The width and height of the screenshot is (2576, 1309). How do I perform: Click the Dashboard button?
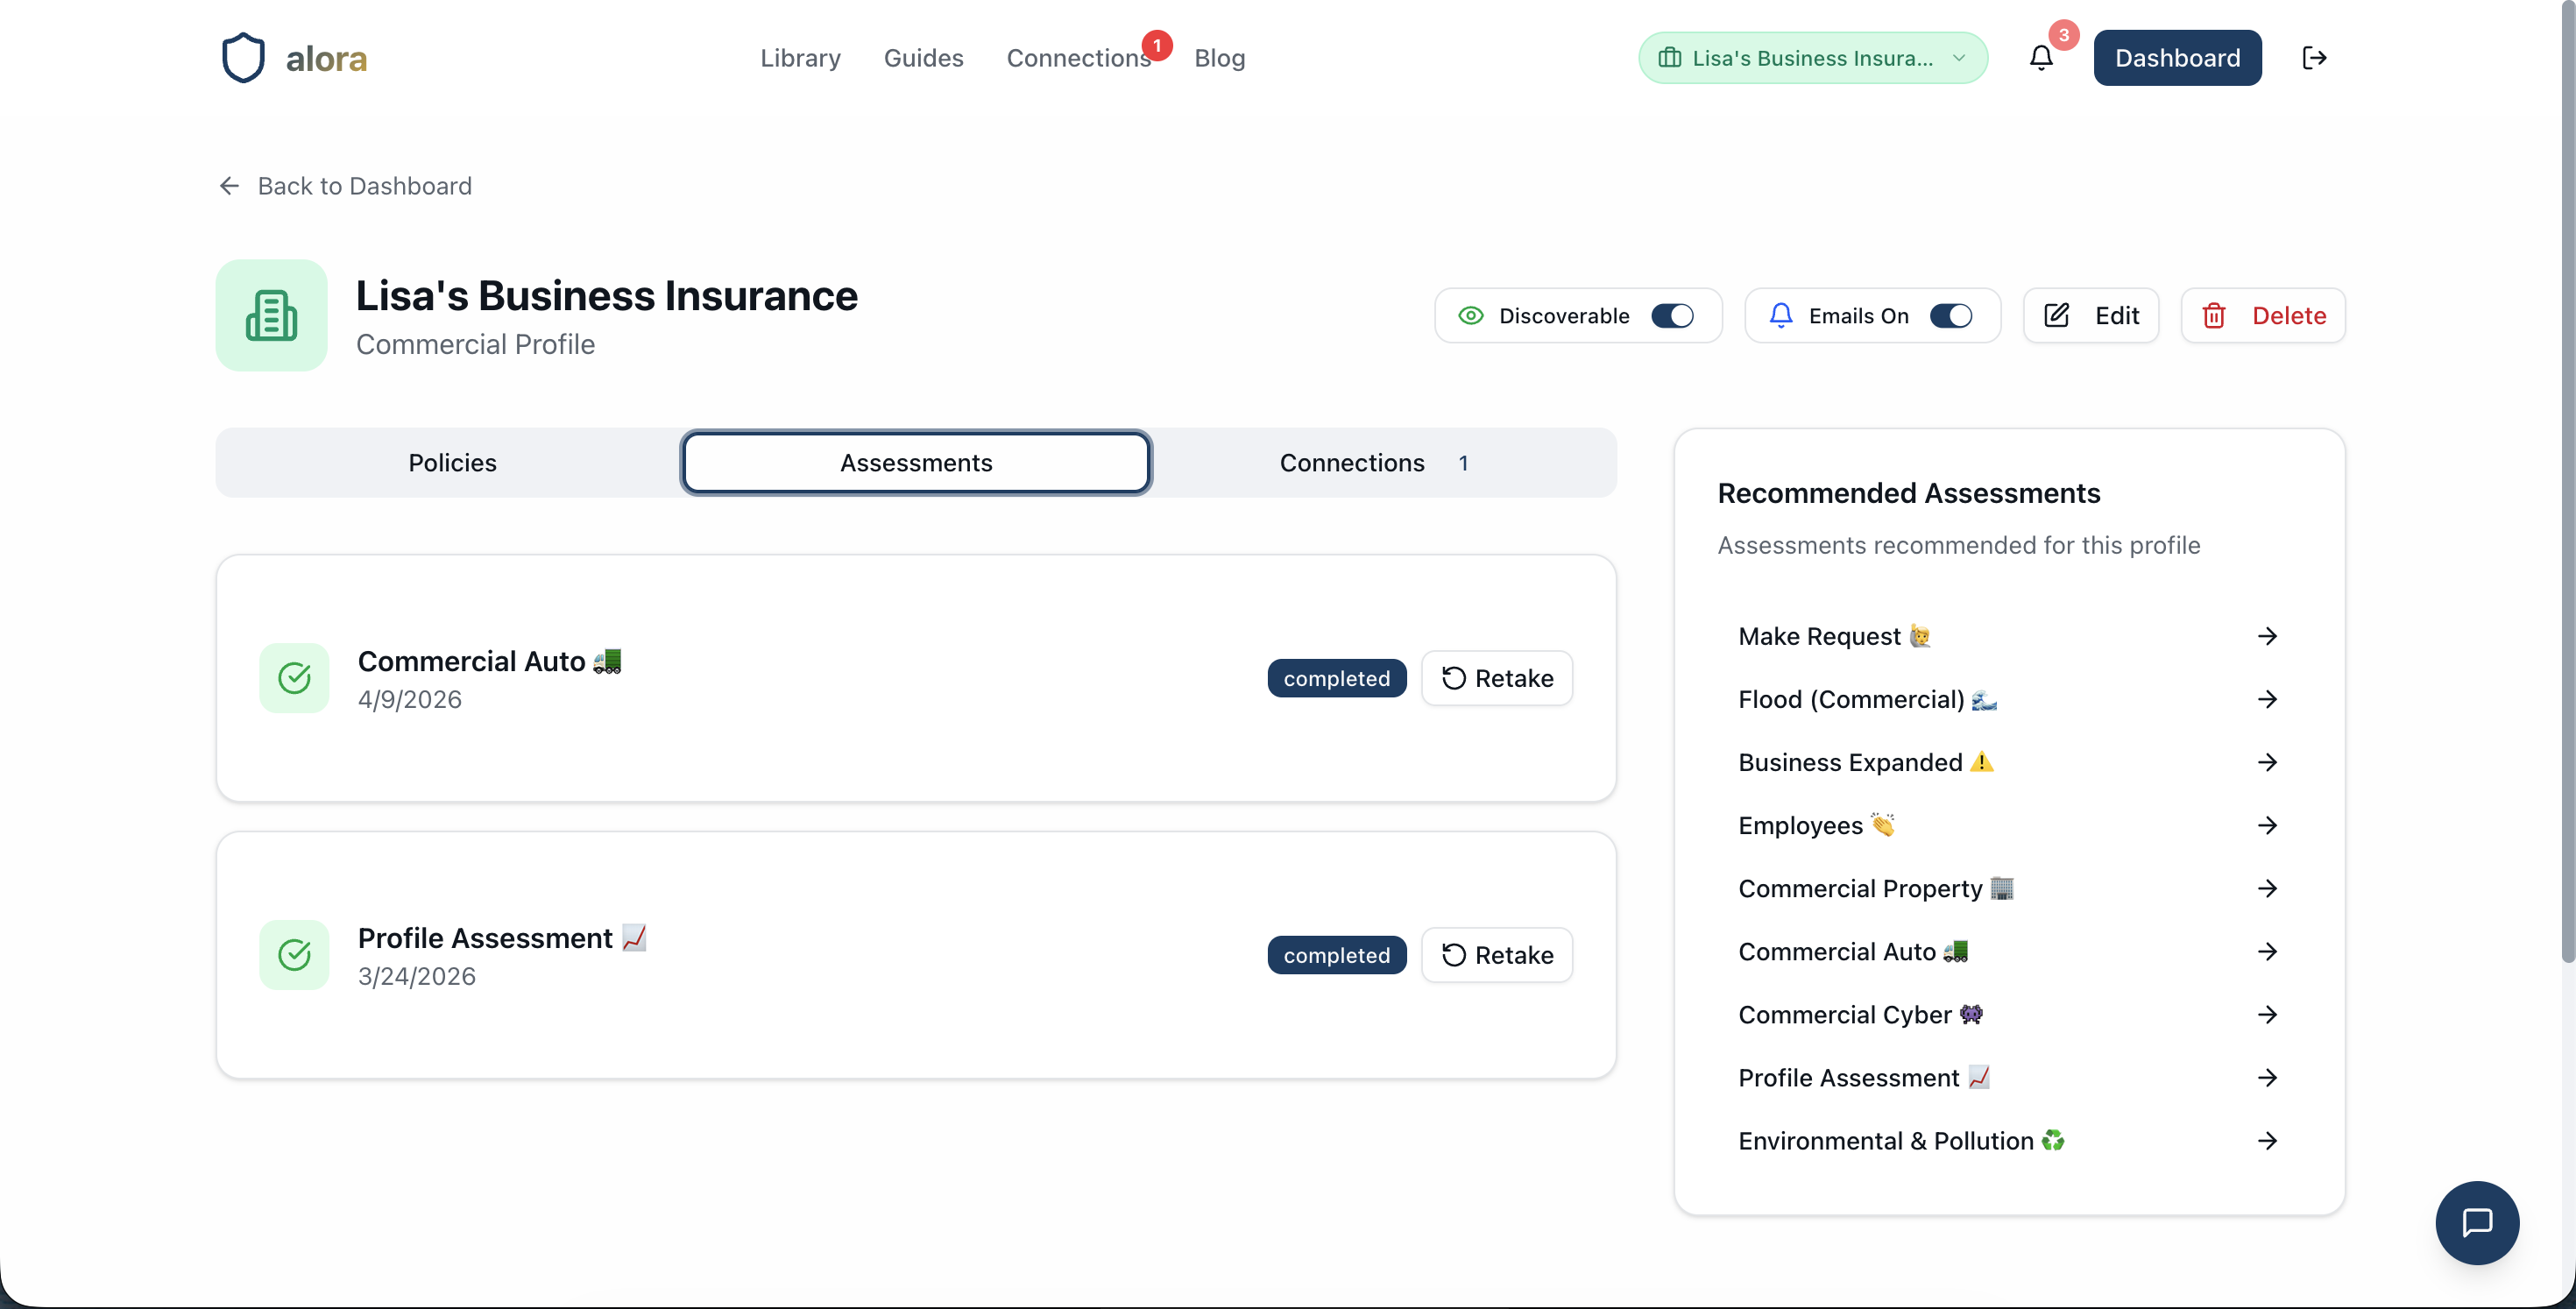click(2177, 57)
